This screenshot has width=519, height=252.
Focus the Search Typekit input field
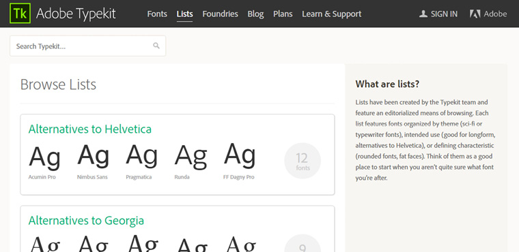point(87,46)
